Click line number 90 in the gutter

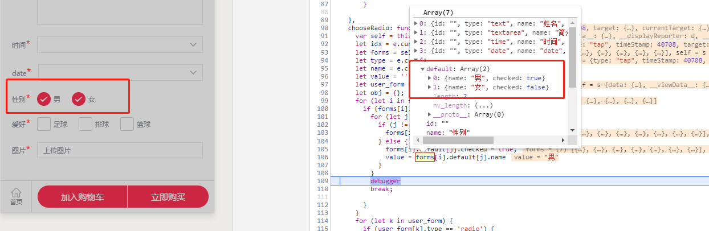pyautogui.click(x=325, y=28)
